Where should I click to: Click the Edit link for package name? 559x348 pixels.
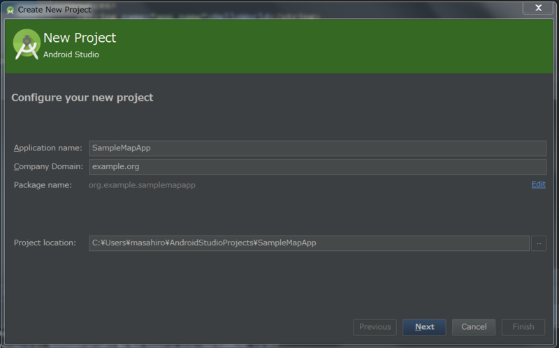pos(538,184)
